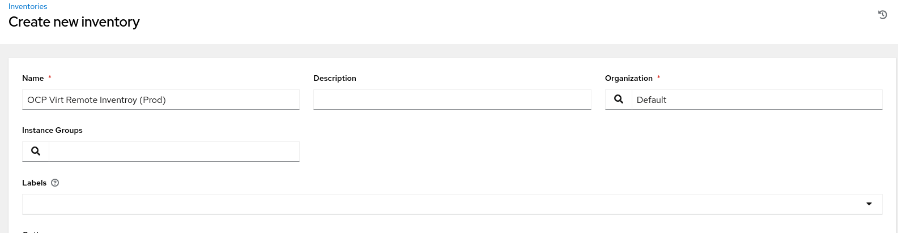The height and width of the screenshot is (233, 898).
Task: Click the Labels field label text
Action: pos(34,183)
